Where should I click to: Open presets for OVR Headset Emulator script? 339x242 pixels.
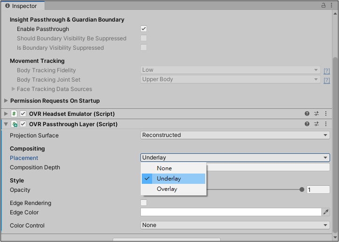coord(316,113)
